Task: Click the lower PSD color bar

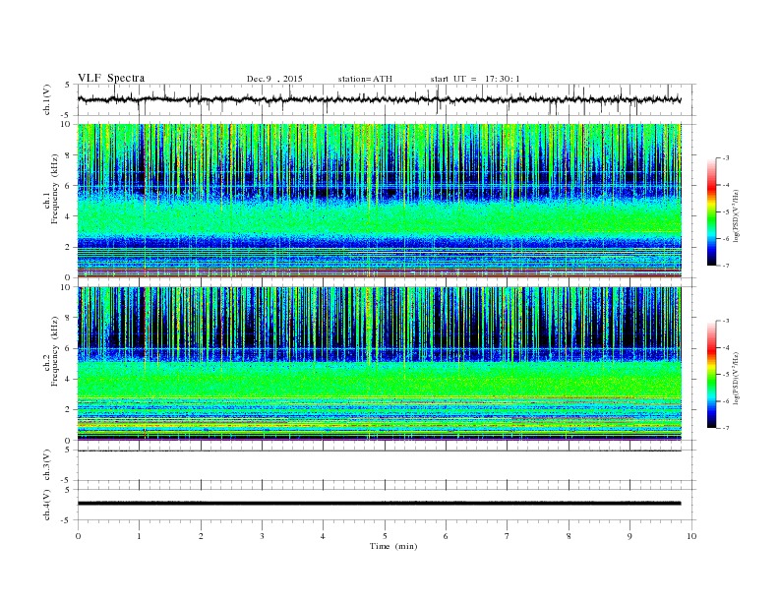Action: pos(711,374)
